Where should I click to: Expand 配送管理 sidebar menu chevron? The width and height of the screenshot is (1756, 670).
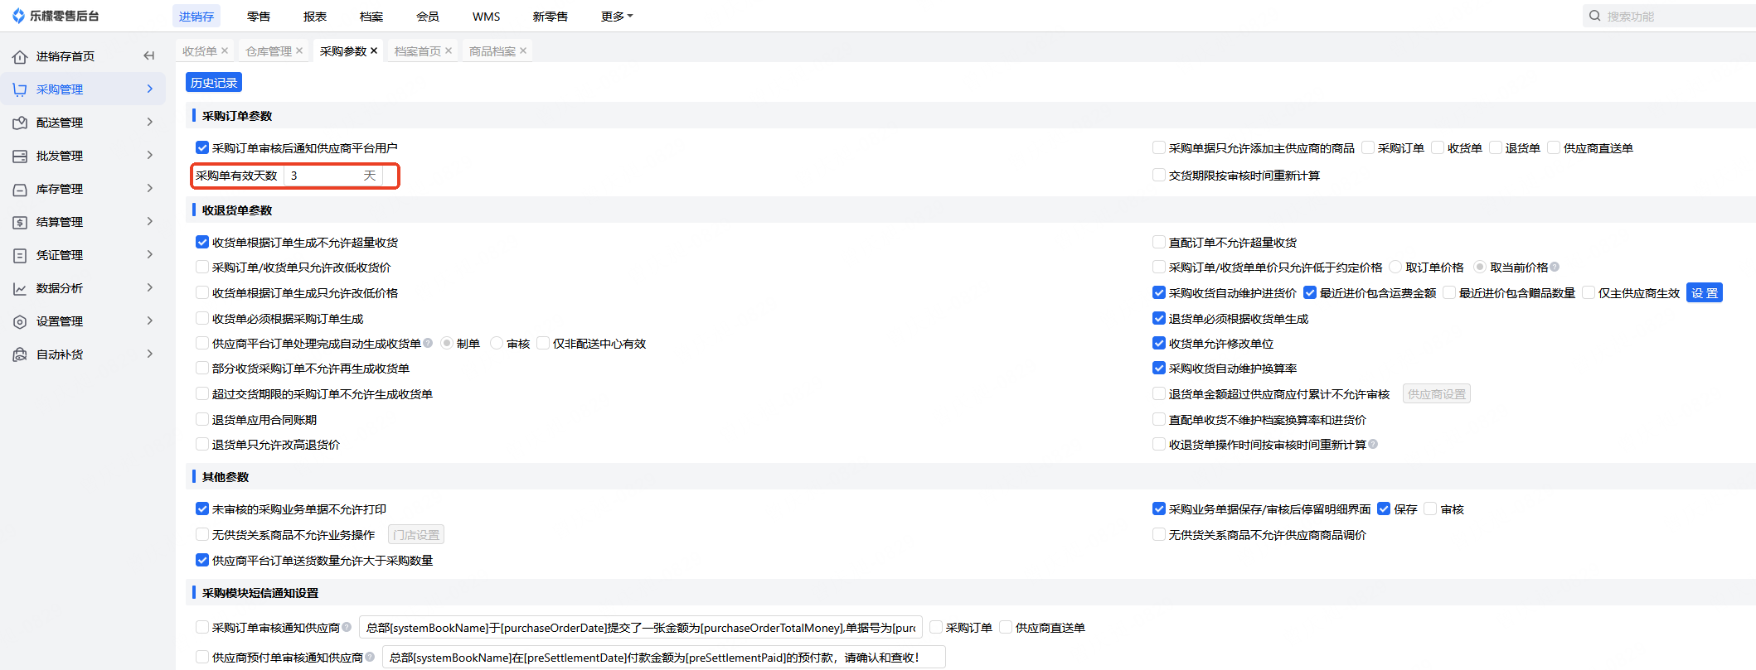[x=150, y=122]
